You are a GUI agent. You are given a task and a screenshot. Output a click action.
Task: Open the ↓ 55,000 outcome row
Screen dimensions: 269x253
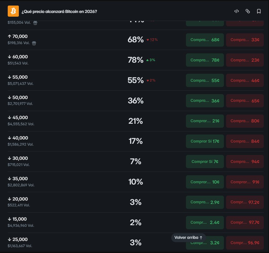pyautogui.click(x=136, y=81)
